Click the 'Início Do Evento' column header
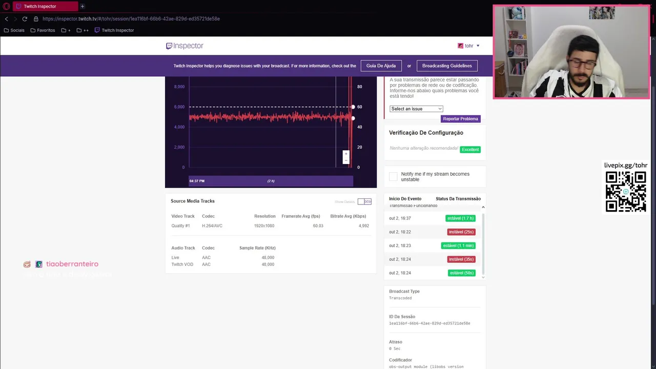Image resolution: width=656 pixels, height=369 pixels. tap(405, 199)
